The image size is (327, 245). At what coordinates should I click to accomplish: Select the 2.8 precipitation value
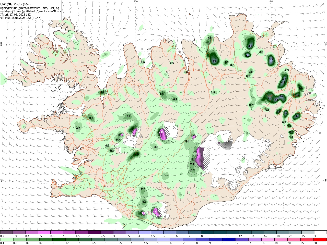297,95
